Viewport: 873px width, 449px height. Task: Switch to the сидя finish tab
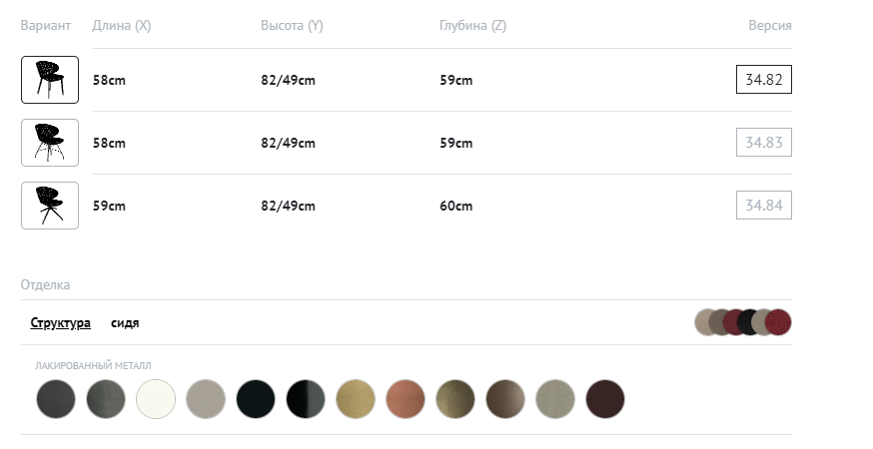pyautogui.click(x=125, y=323)
